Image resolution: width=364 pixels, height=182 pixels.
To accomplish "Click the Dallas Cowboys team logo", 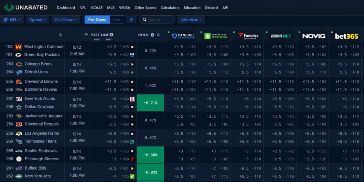I will click(19, 107).
